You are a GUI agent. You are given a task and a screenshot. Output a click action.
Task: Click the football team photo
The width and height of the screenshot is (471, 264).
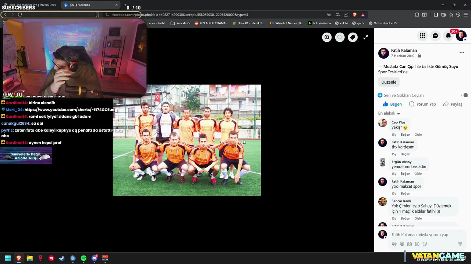coord(187,140)
